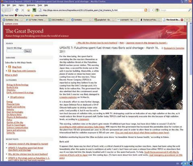The width and height of the screenshot is (193, 166).
Task: Open the Getting Started bookmark
Action: coord(23,15)
